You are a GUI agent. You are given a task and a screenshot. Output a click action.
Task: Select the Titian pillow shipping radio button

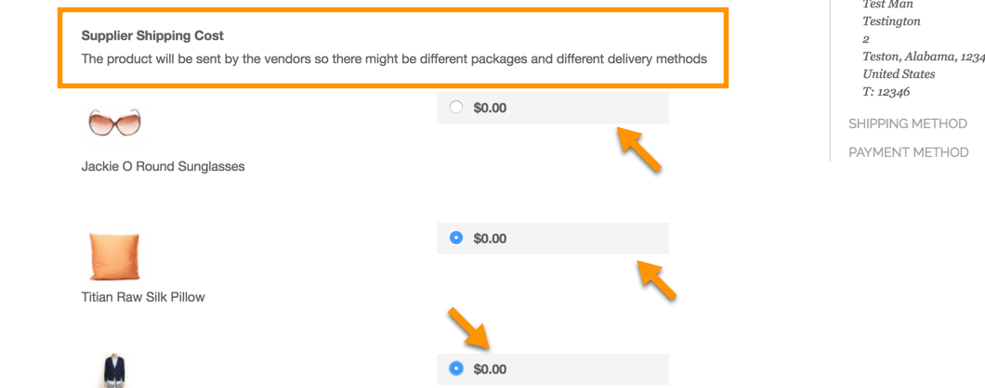tap(456, 238)
